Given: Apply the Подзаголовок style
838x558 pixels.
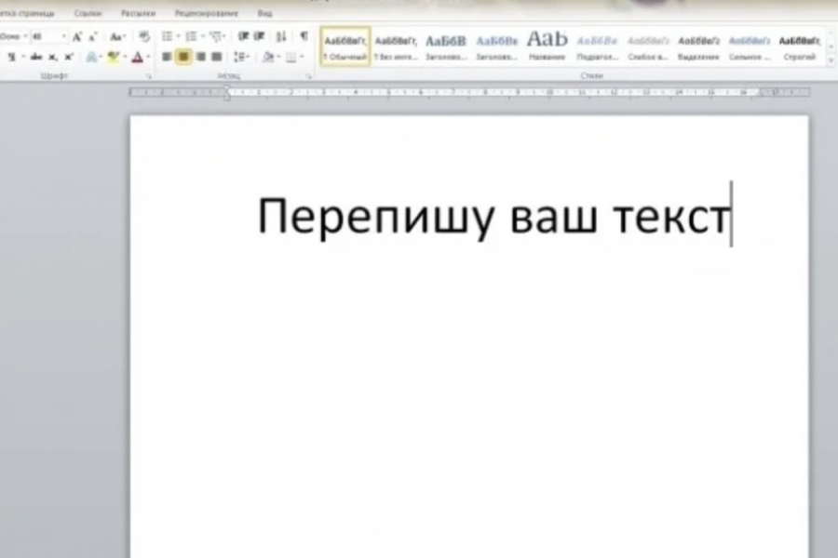Looking at the screenshot, I should (x=598, y=46).
